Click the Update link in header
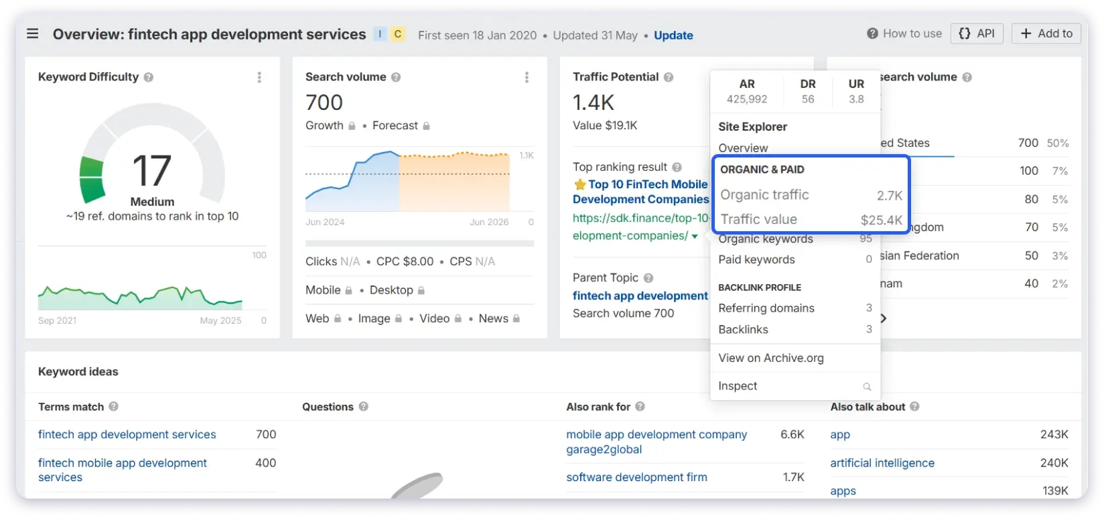The image size is (1104, 518). tap(673, 36)
